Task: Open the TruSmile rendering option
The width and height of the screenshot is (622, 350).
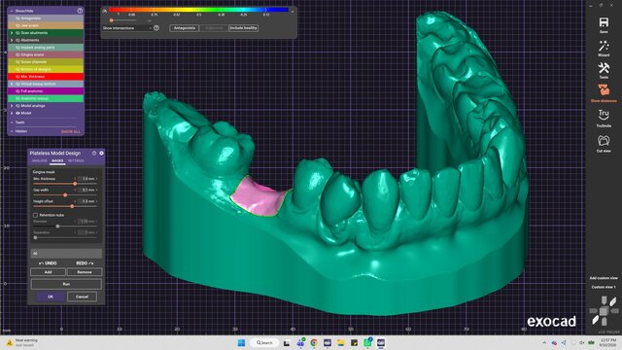Action: (604, 115)
